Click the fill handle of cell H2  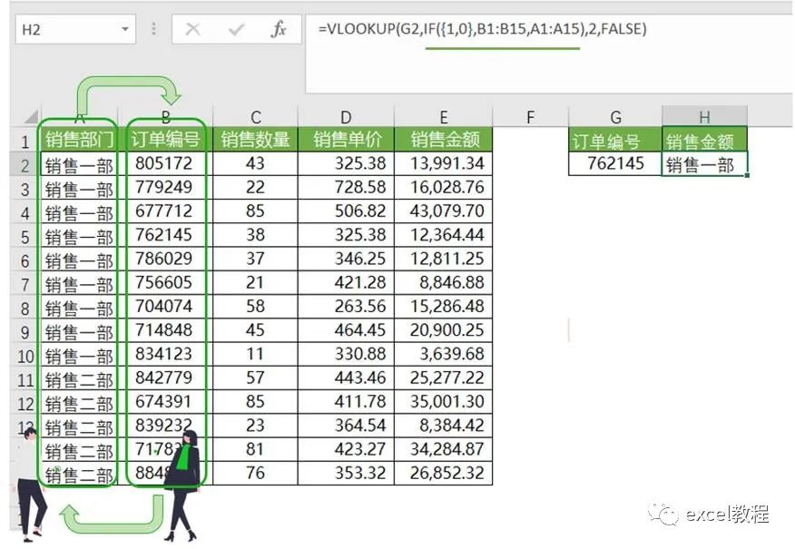[x=747, y=175]
